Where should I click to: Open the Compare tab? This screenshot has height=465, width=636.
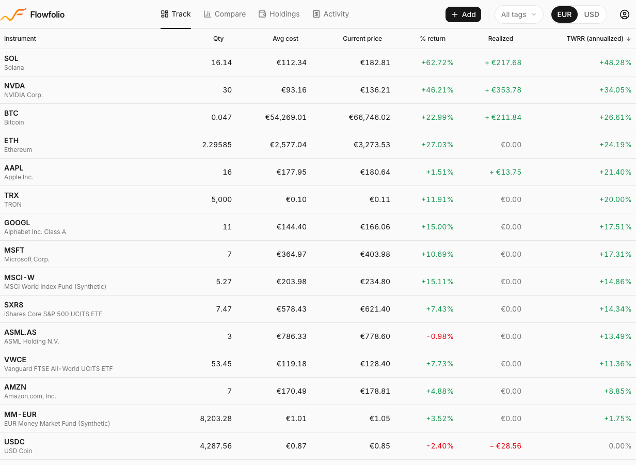click(225, 14)
